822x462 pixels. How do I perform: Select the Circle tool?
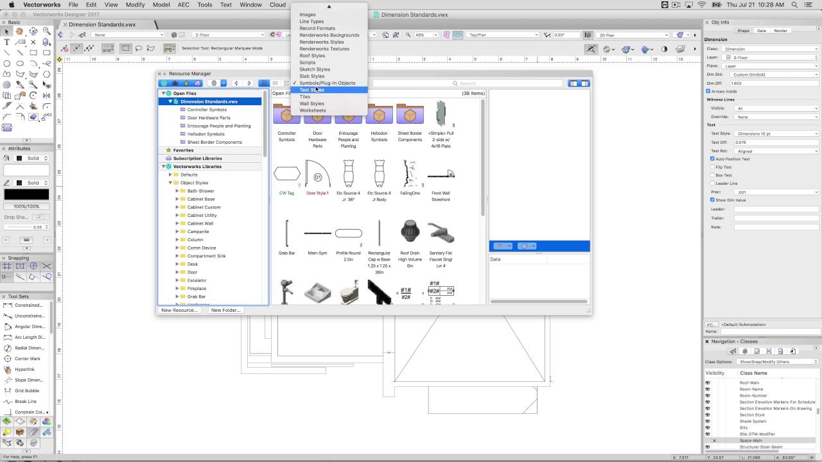pos(6,64)
